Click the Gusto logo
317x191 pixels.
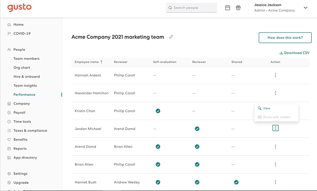point(20,8)
